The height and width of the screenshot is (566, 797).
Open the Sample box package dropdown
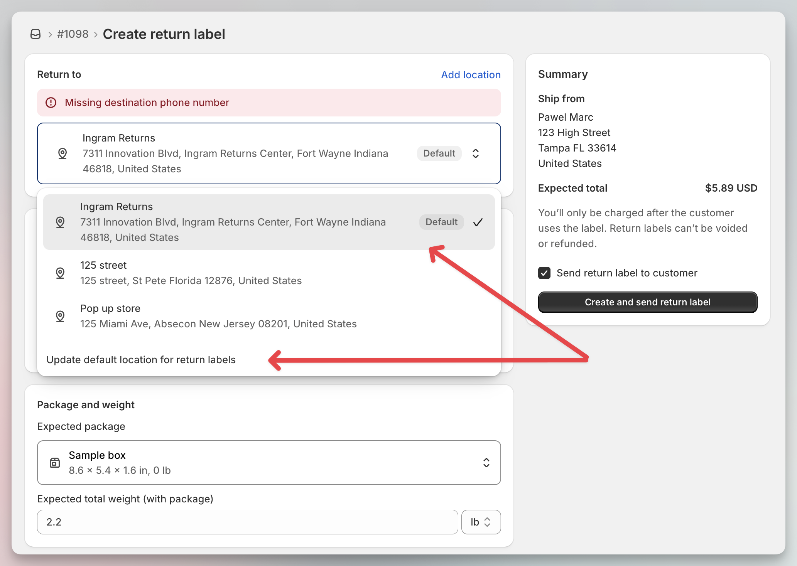click(269, 463)
